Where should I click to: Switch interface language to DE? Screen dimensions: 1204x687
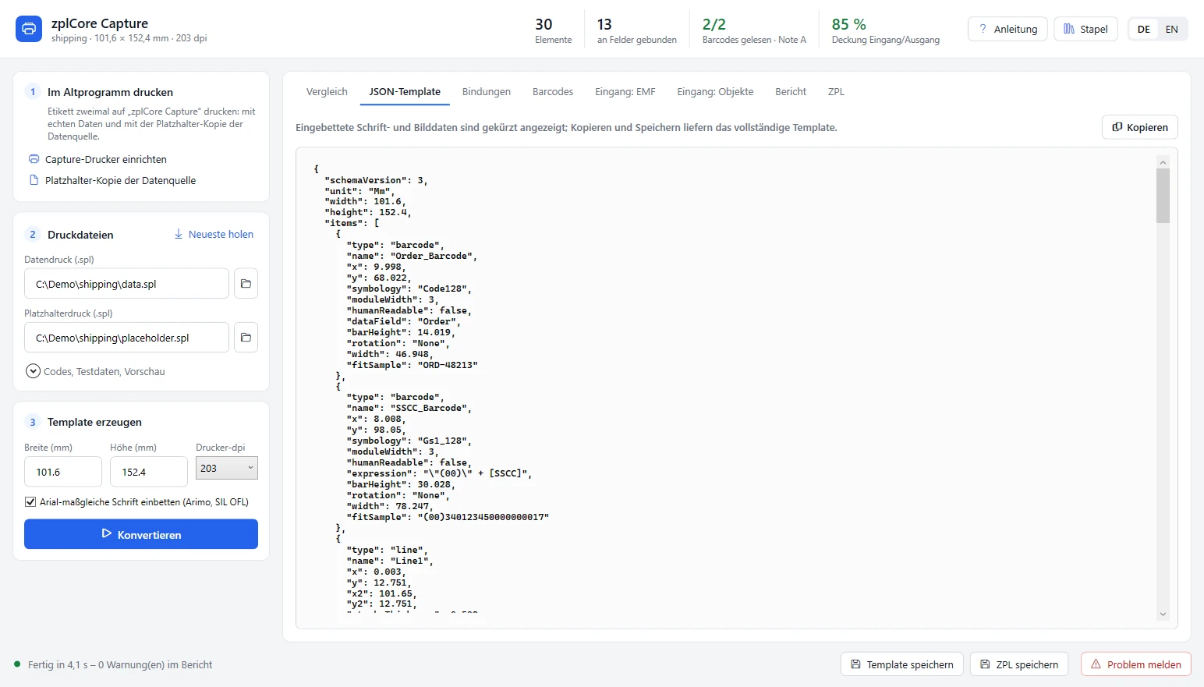(x=1144, y=29)
